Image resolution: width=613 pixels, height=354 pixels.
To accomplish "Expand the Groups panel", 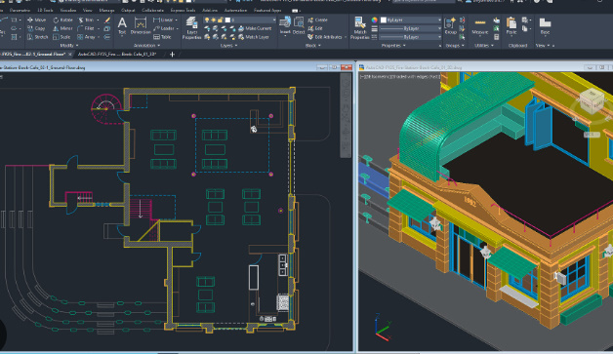I will [455, 45].
